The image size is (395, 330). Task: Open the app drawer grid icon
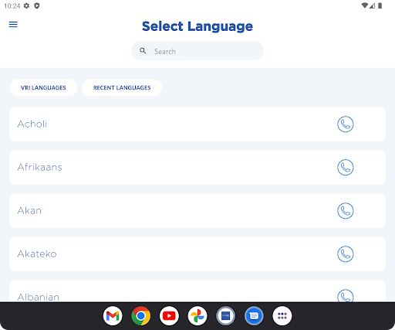pyautogui.click(x=282, y=316)
